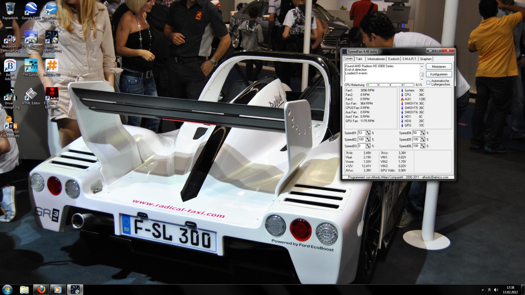Click the log box scroll-down arrow

[x=422, y=79]
